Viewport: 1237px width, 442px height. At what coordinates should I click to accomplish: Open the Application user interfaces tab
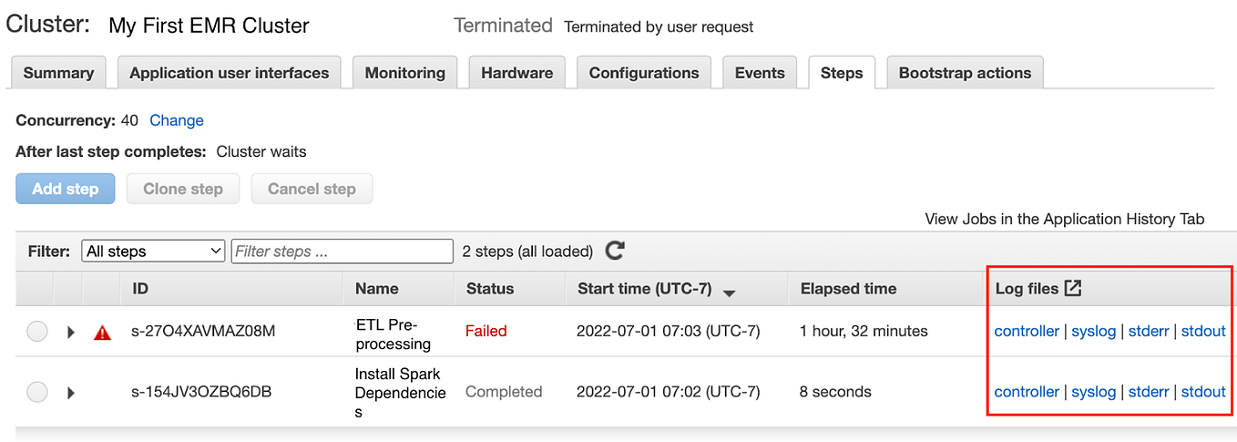point(230,73)
